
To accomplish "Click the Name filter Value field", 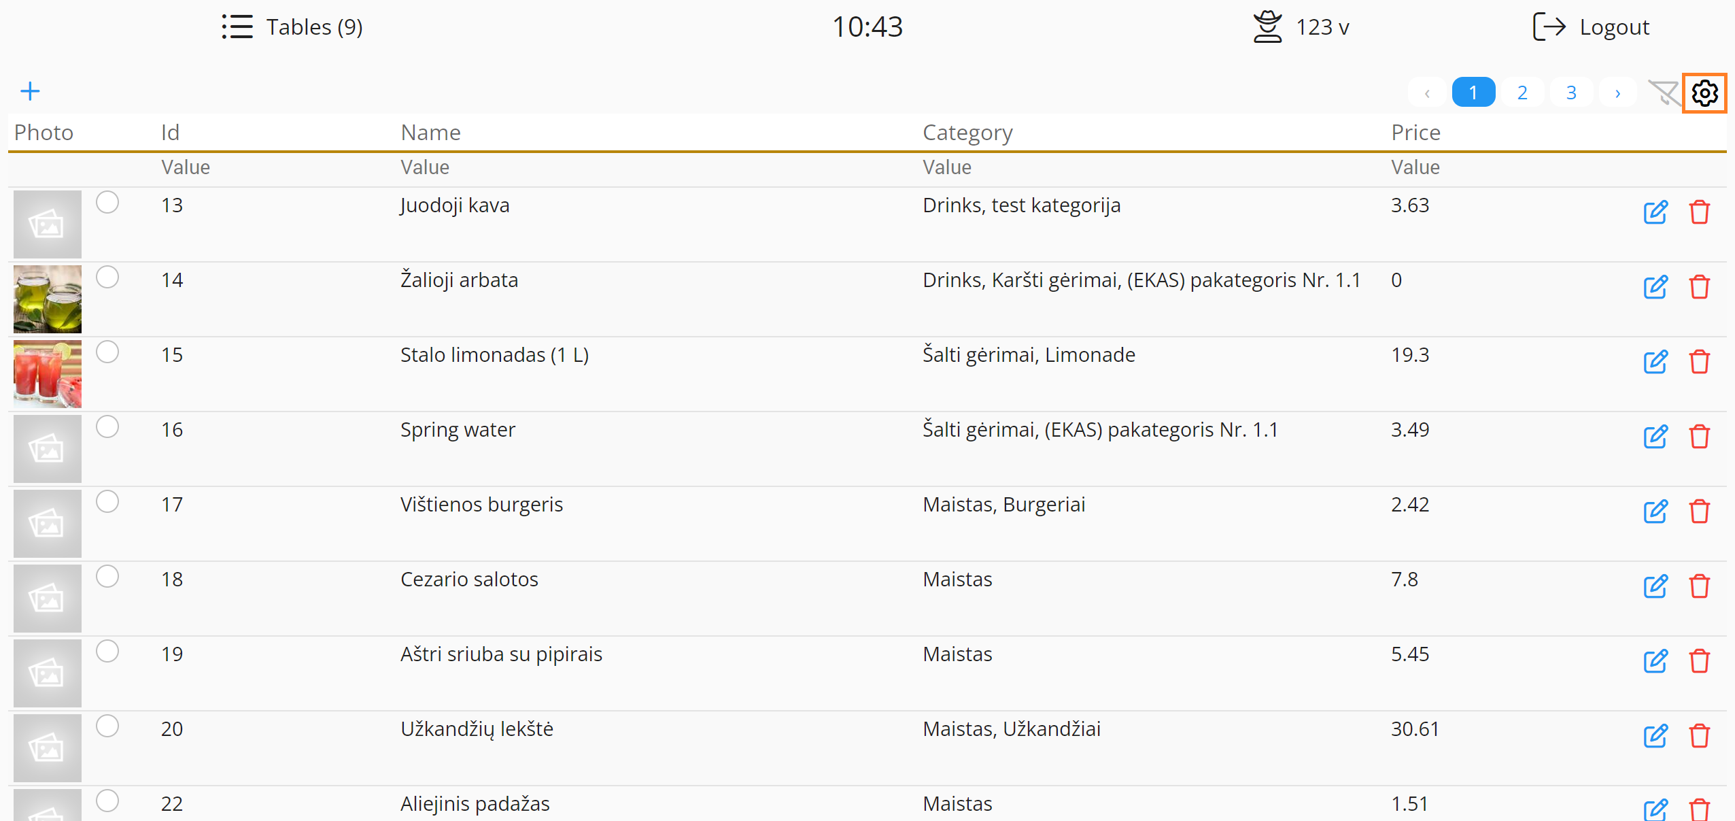I will [x=425, y=167].
